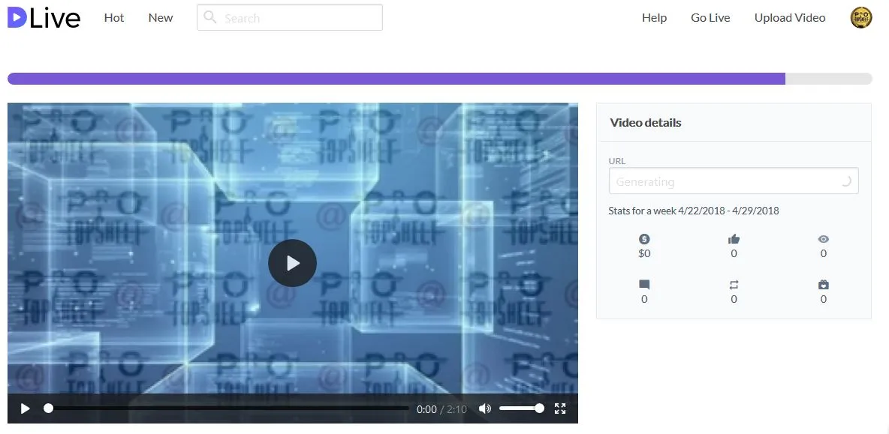Click the $0 earnings value
The image size is (889, 434).
pyautogui.click(x=645, y=253)
